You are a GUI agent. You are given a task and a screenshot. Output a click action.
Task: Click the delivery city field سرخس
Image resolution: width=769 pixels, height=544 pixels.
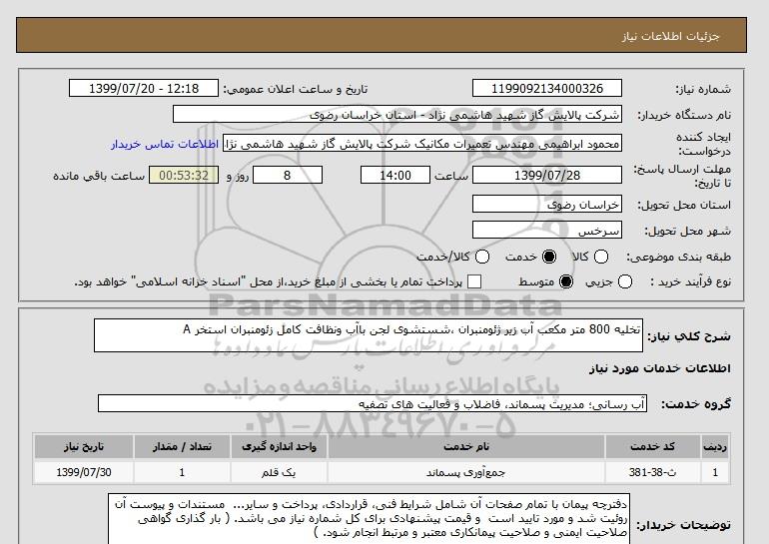[547, 231]
